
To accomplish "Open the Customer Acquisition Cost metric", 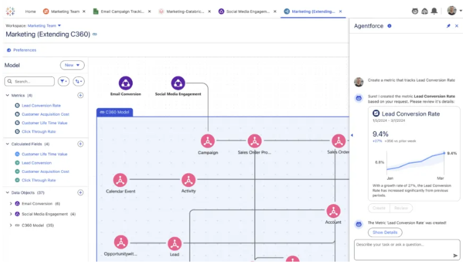I will [x=45, y=114].
